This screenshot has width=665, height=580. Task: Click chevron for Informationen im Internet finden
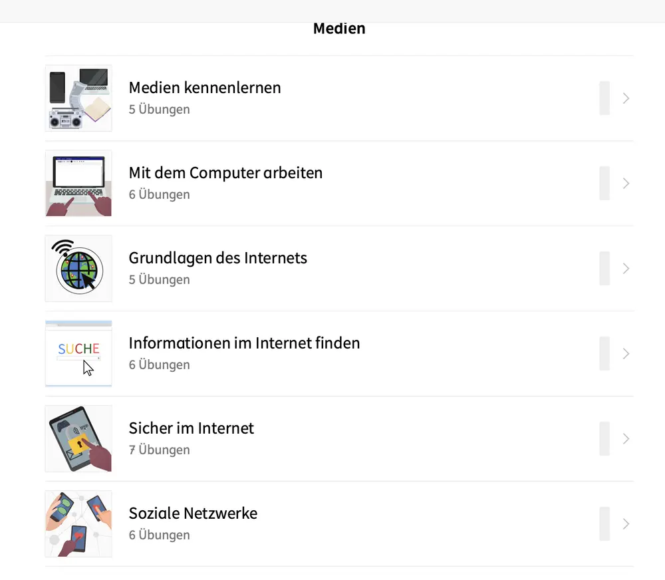point(626,354)
